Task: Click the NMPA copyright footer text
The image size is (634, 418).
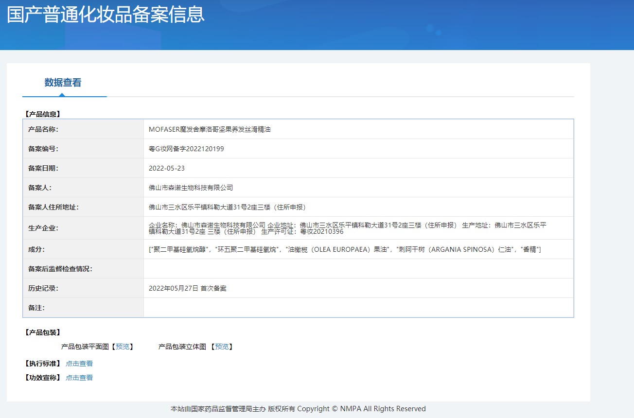Action: [298, 409]
